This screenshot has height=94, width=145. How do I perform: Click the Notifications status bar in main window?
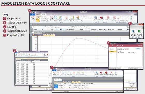pyautogui.click(x=48, y=89)
